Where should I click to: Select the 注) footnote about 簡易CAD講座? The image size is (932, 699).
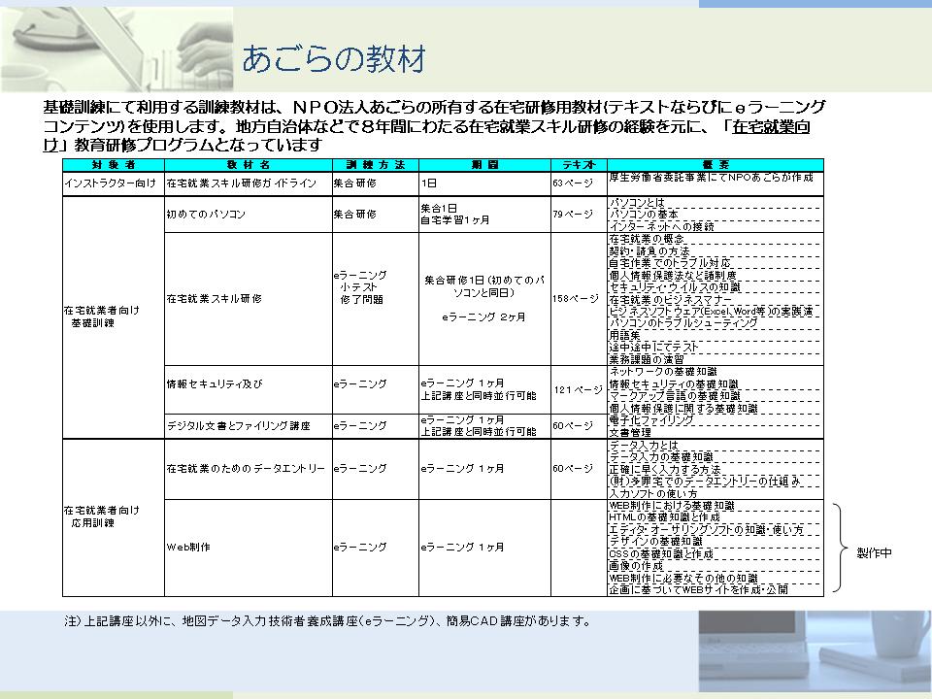coord(327,621)
